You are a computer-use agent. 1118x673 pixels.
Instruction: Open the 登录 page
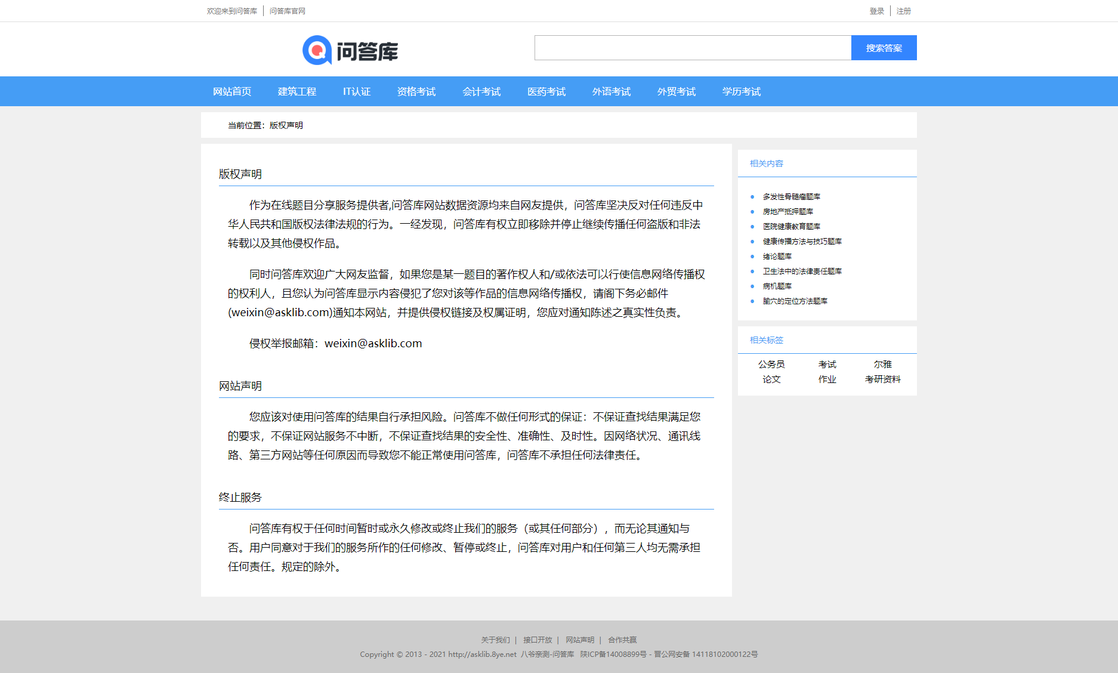tap(876, 10)
